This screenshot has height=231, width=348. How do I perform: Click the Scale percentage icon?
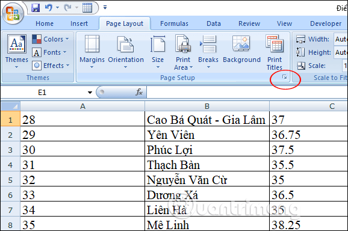click(301, 66)
